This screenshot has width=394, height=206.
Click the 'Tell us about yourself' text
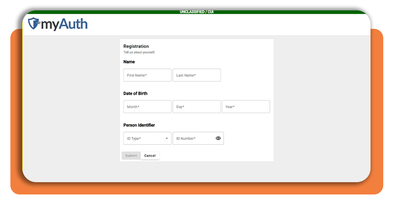click(139, 52)
